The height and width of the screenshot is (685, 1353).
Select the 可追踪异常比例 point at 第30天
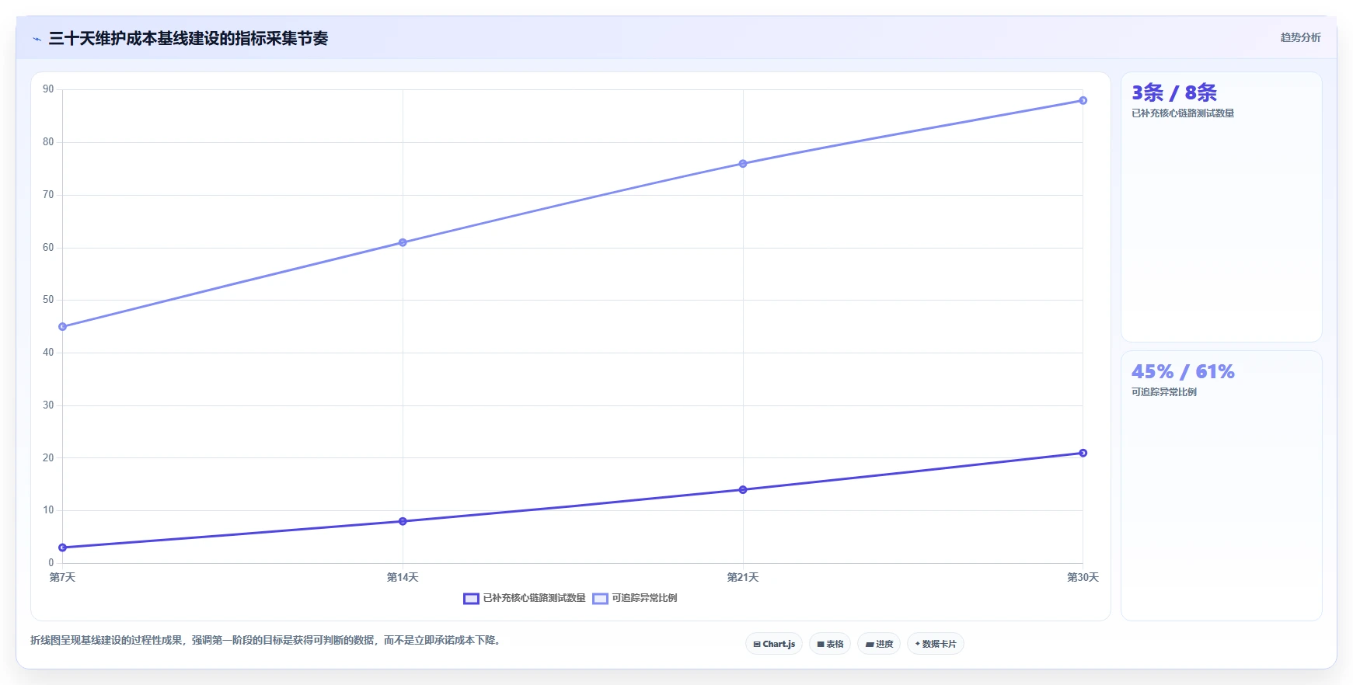(1083, 101)
